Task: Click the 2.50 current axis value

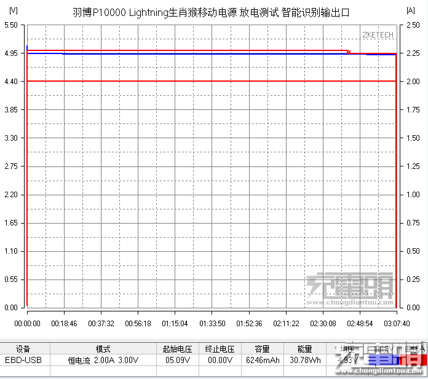Action: [x=413, y=25]
